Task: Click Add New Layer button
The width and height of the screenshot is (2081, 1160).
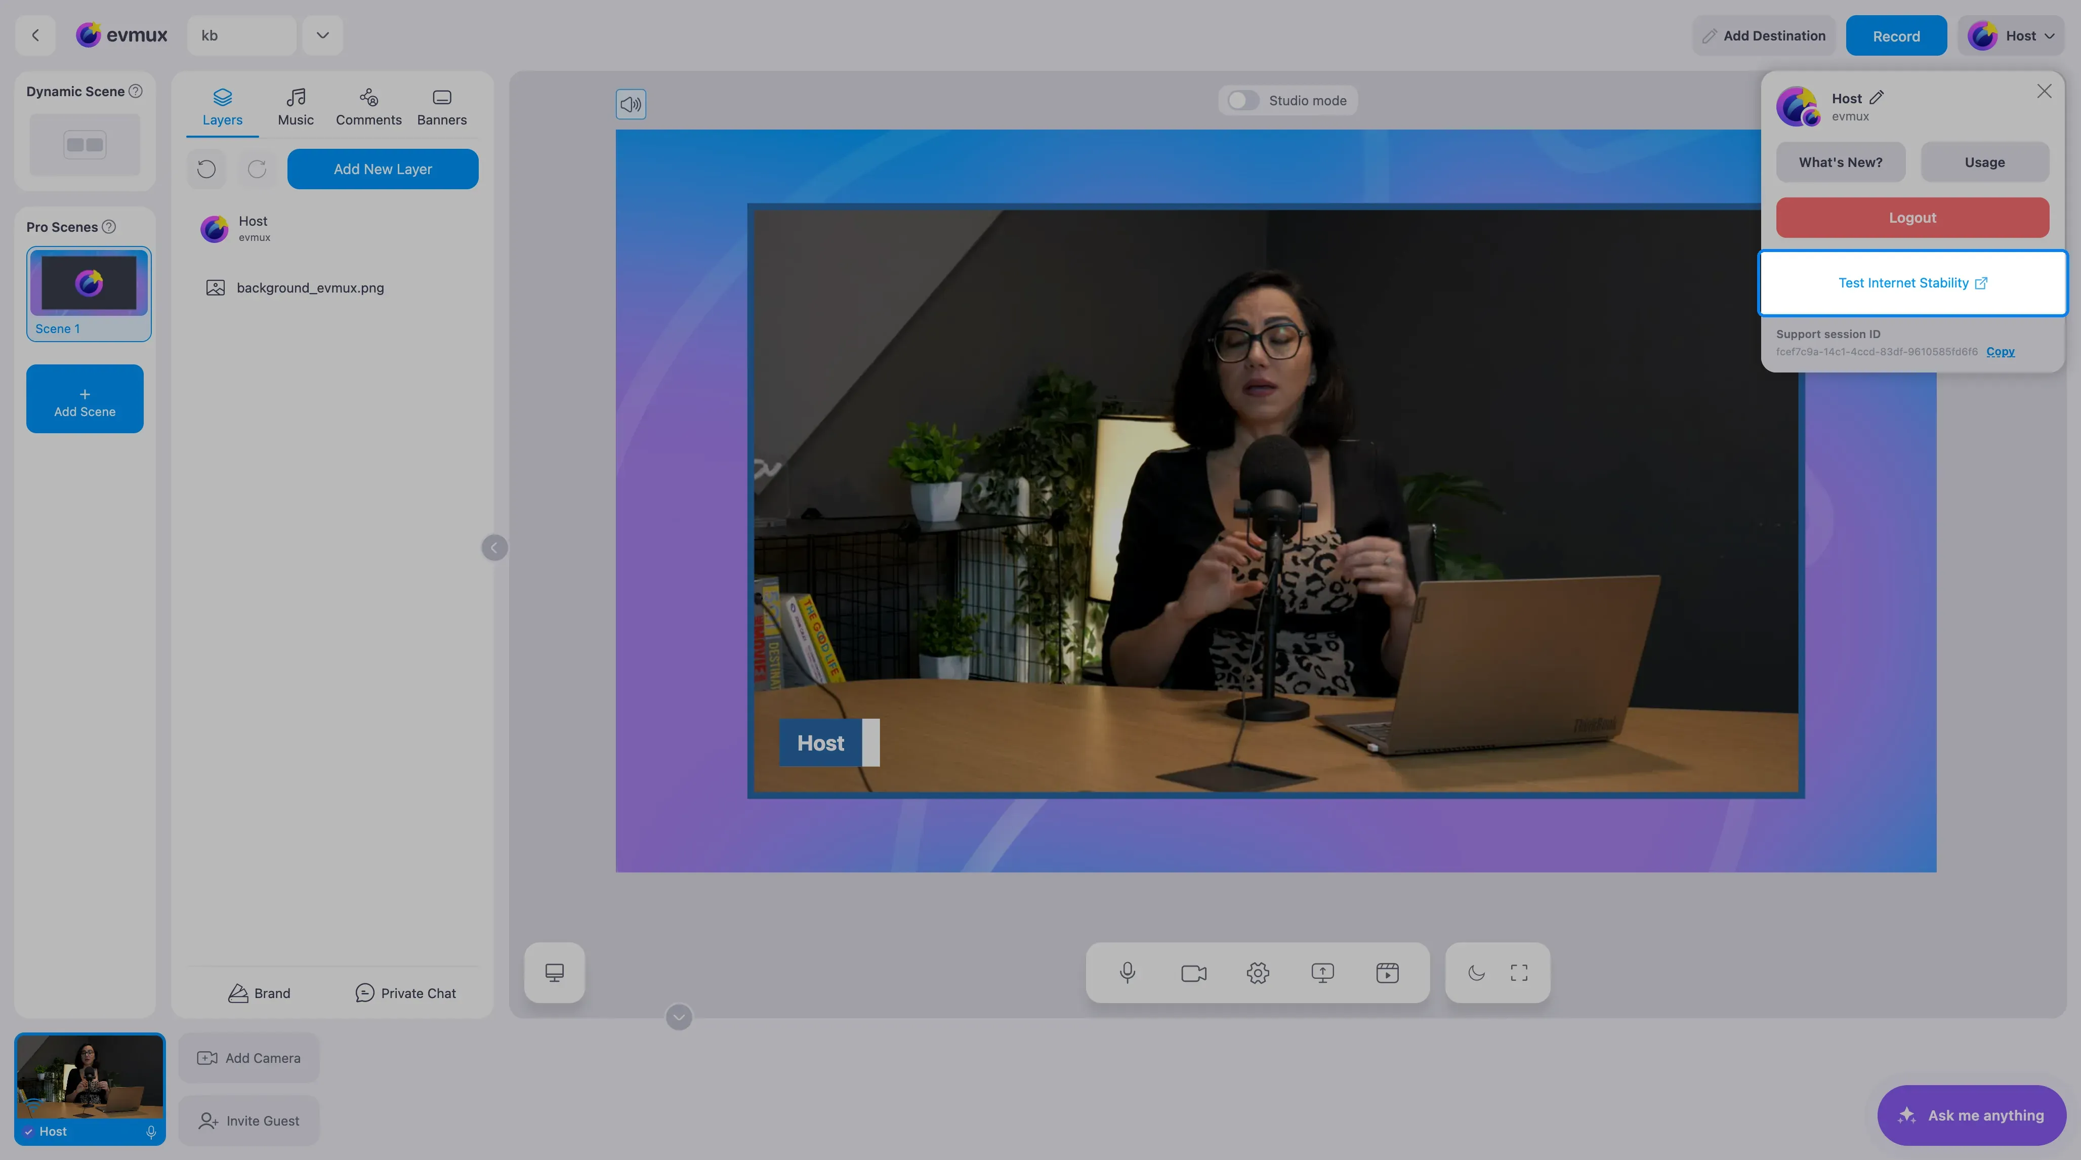Action: coord(383,169)
